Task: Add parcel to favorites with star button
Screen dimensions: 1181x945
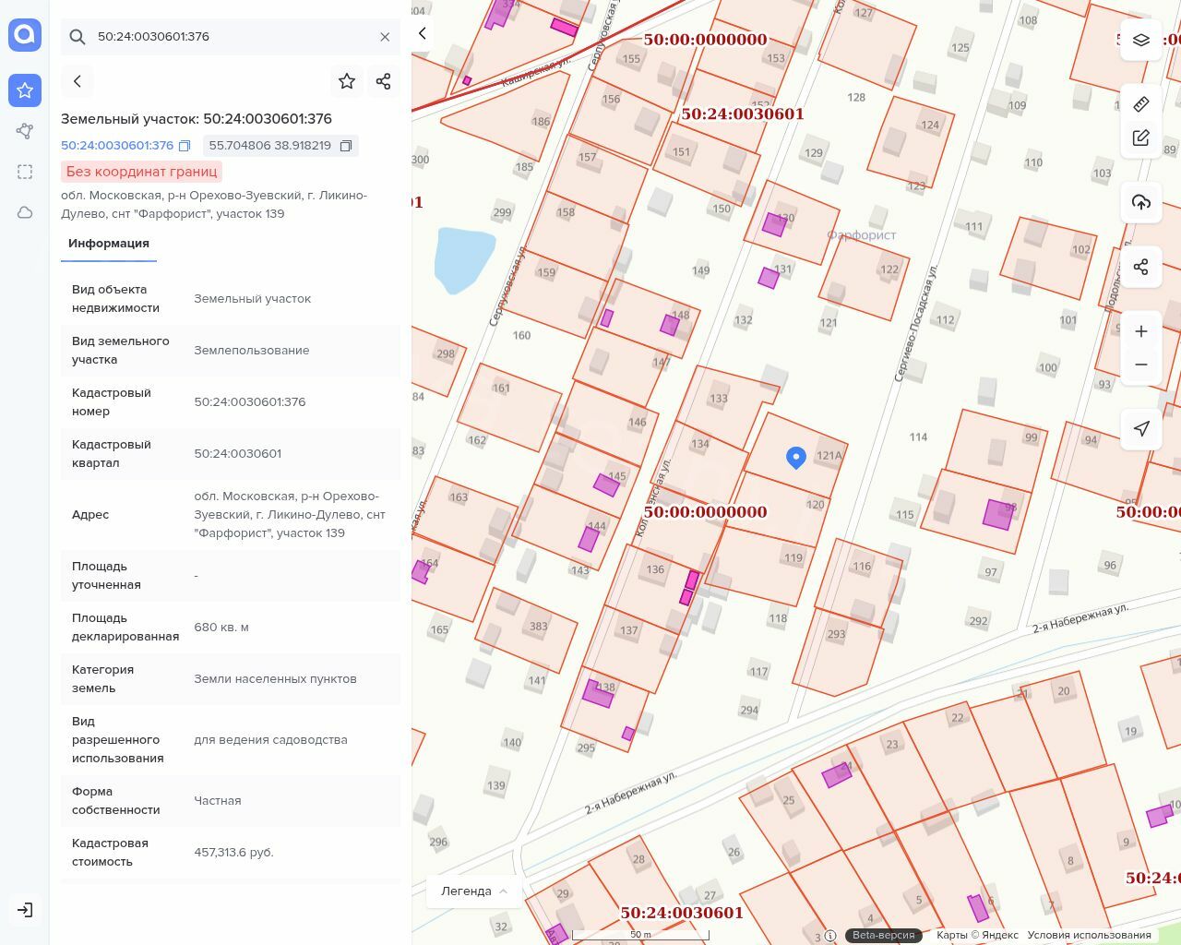Action: [x=347, y=81]
